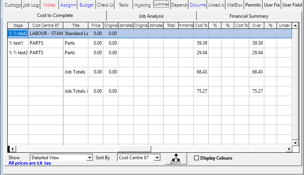Open the Budget tab
The width and height of the screenshot is (304, 175).
pyautogui.click(x=86, y=5)
